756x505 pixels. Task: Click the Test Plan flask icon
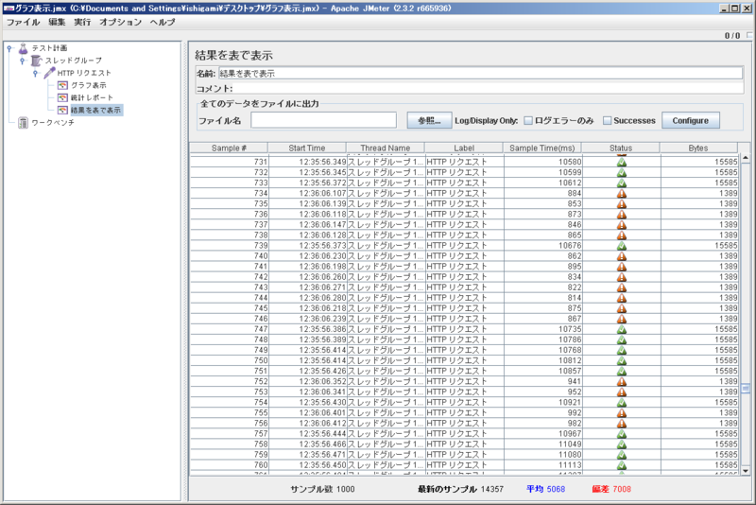click(23, 48)
